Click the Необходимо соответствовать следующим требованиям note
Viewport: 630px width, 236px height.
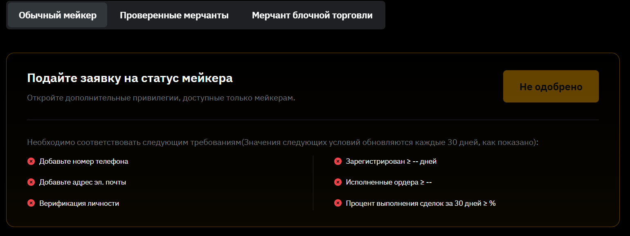pos(283,142)
